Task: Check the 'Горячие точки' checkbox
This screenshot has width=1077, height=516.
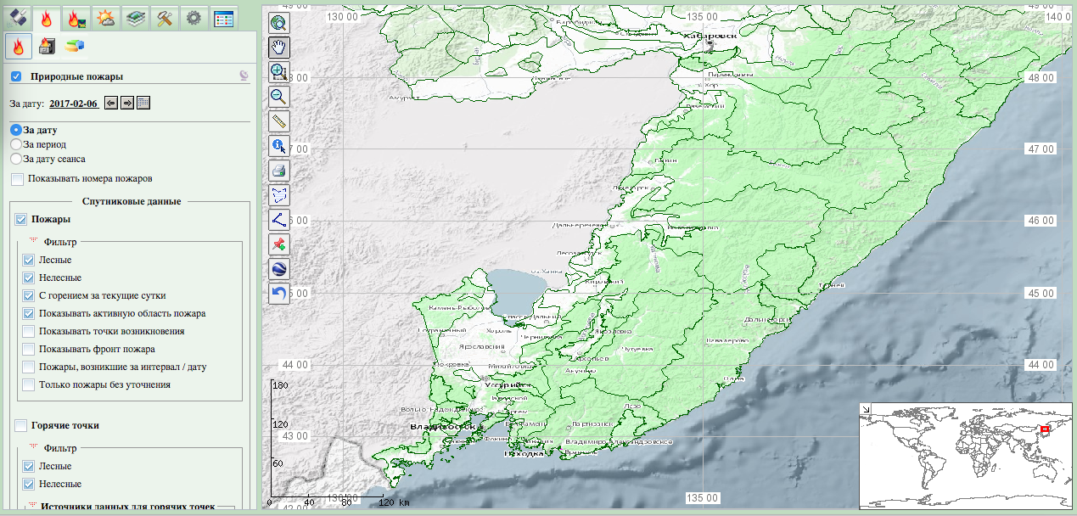Action: click(20, 425)
